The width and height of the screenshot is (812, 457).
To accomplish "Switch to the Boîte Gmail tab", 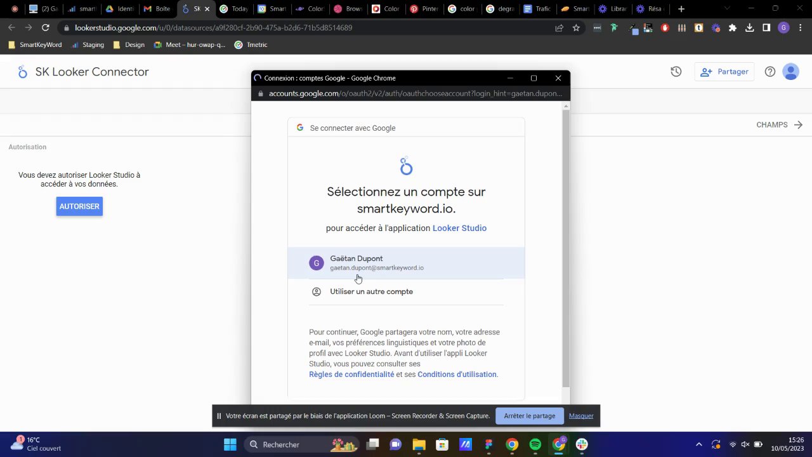I will (157, 9).
